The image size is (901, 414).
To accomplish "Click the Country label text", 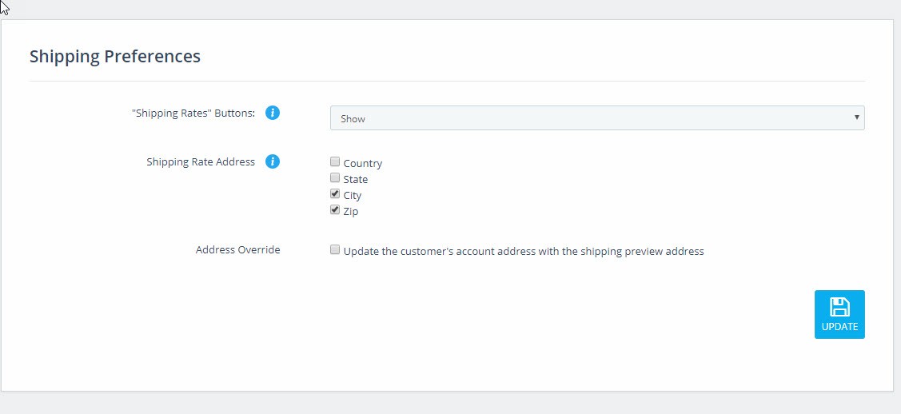I will [363, 163].
